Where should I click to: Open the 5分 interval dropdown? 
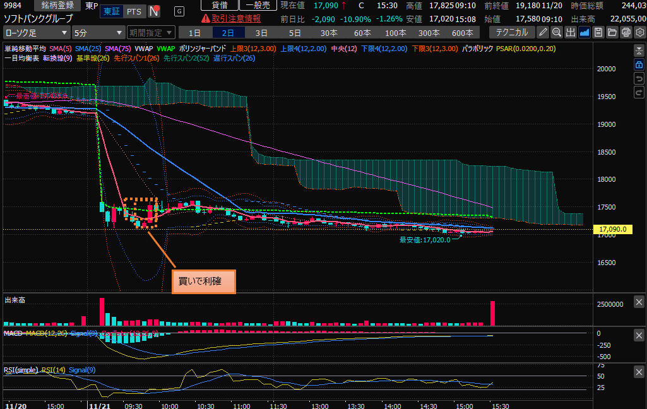(x=98, y=32)
